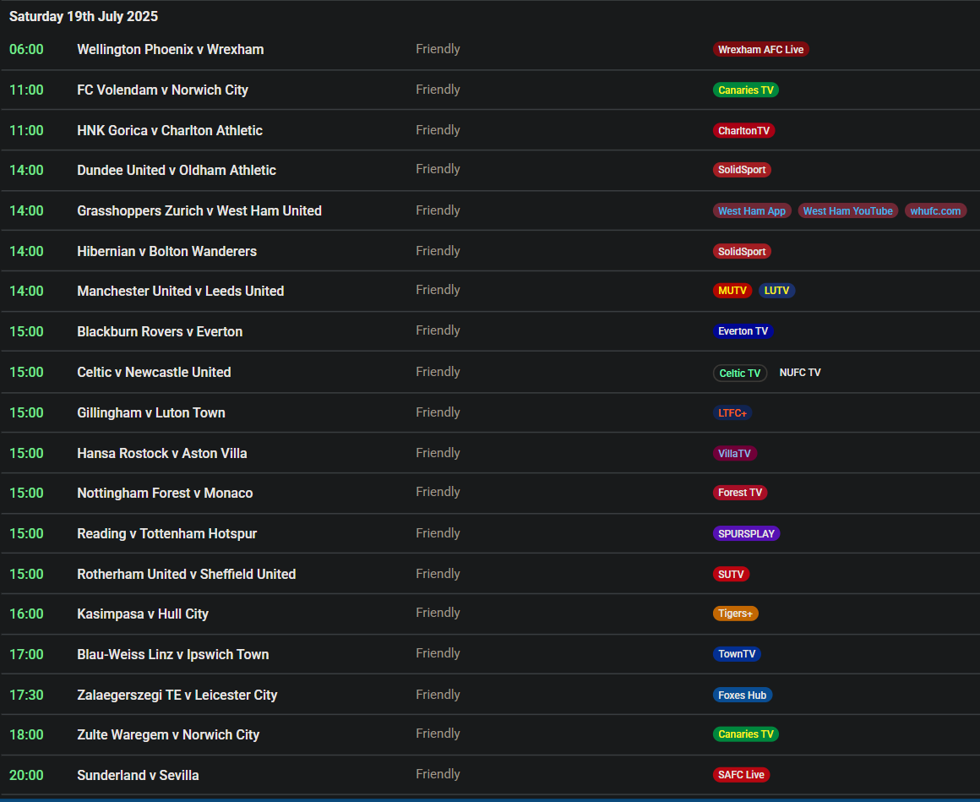Open the SAFC Live badge
This screenshot has height=802, width=980.
[741, 775]
